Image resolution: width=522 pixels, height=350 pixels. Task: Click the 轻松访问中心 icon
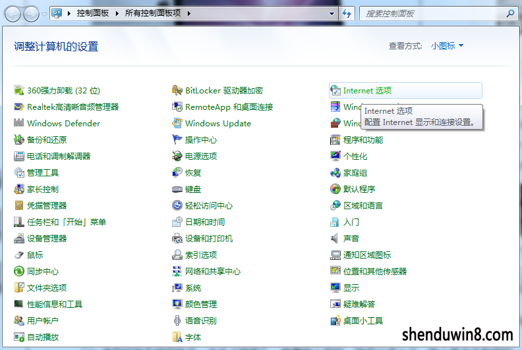[177, 205]
